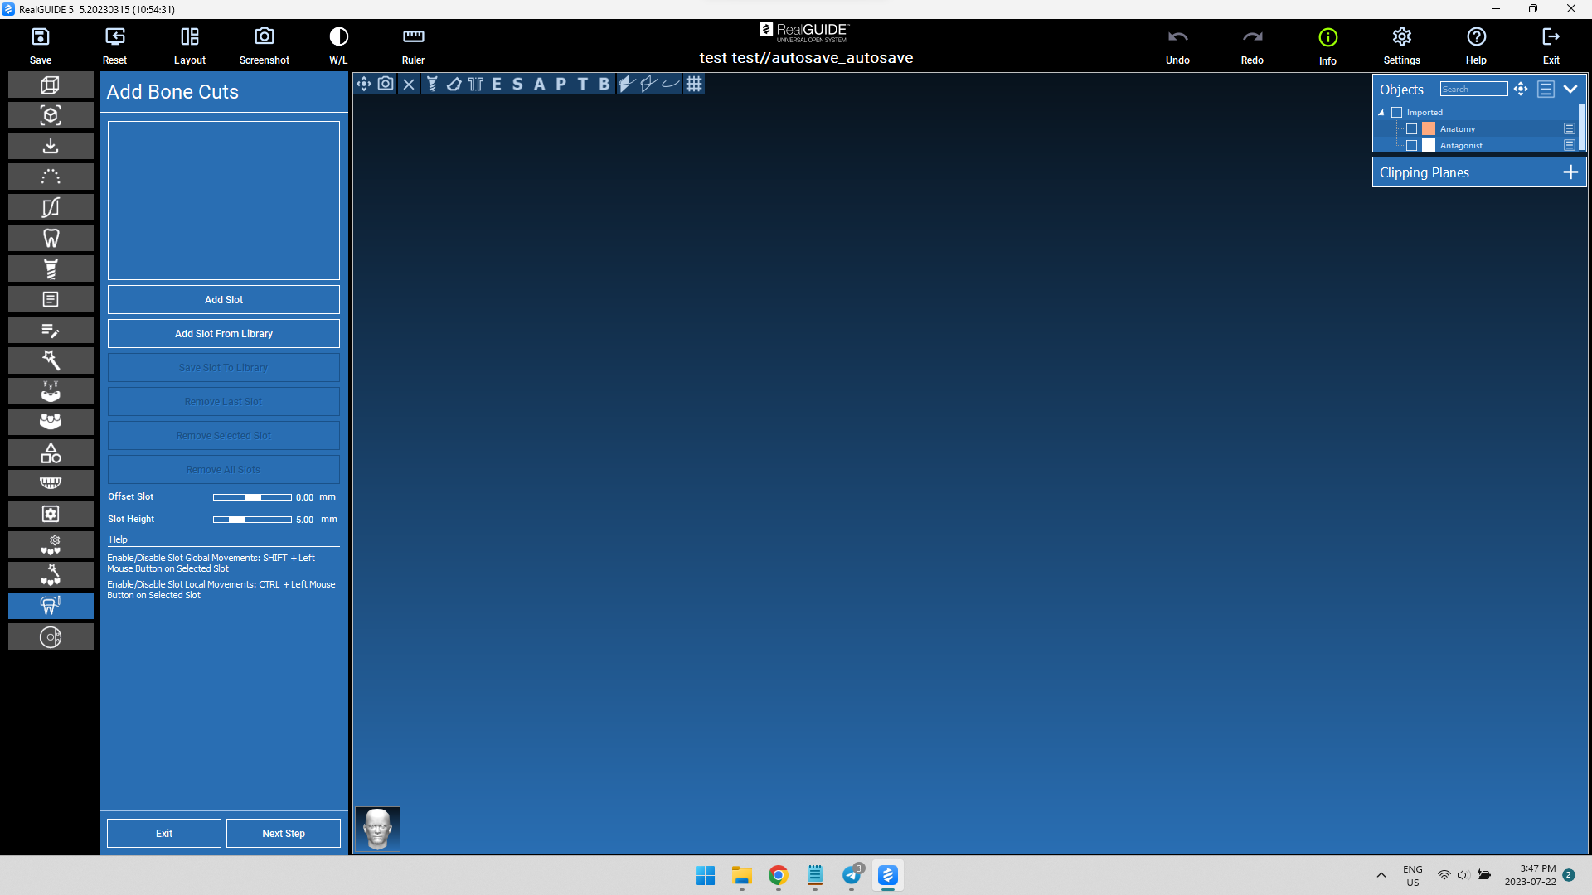This screenshot has height=895, width=1592.
Task: Toggle the Imported group checkbox
Action: [x=1397, y=112]
